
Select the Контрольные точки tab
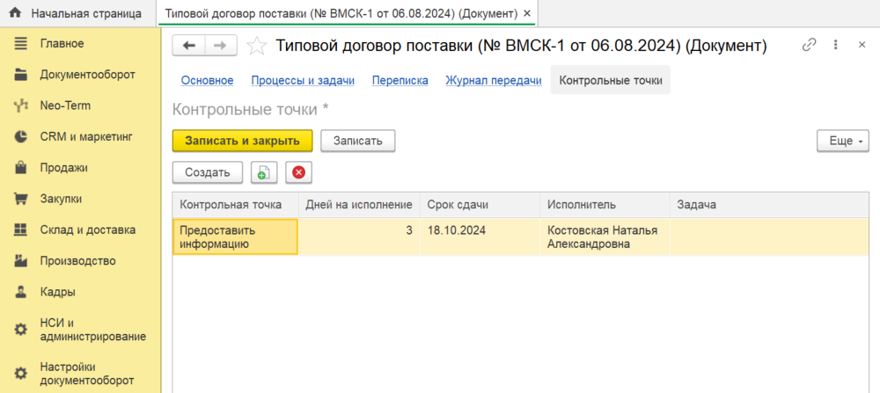tap(611, 80)
